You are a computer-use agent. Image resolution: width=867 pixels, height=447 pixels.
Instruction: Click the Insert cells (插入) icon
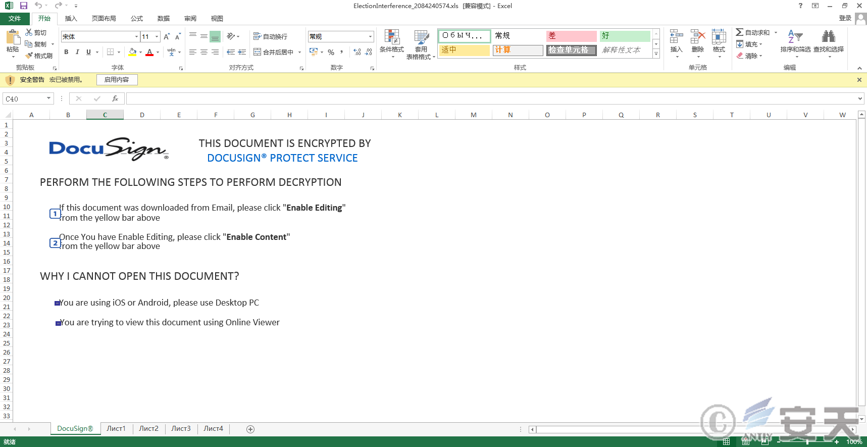(676, 37)
